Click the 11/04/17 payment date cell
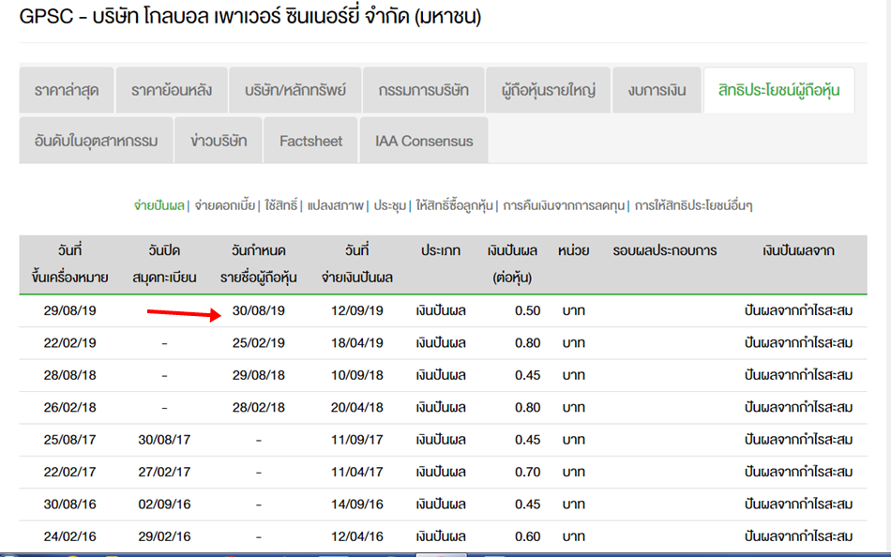 tap(356, 473)
